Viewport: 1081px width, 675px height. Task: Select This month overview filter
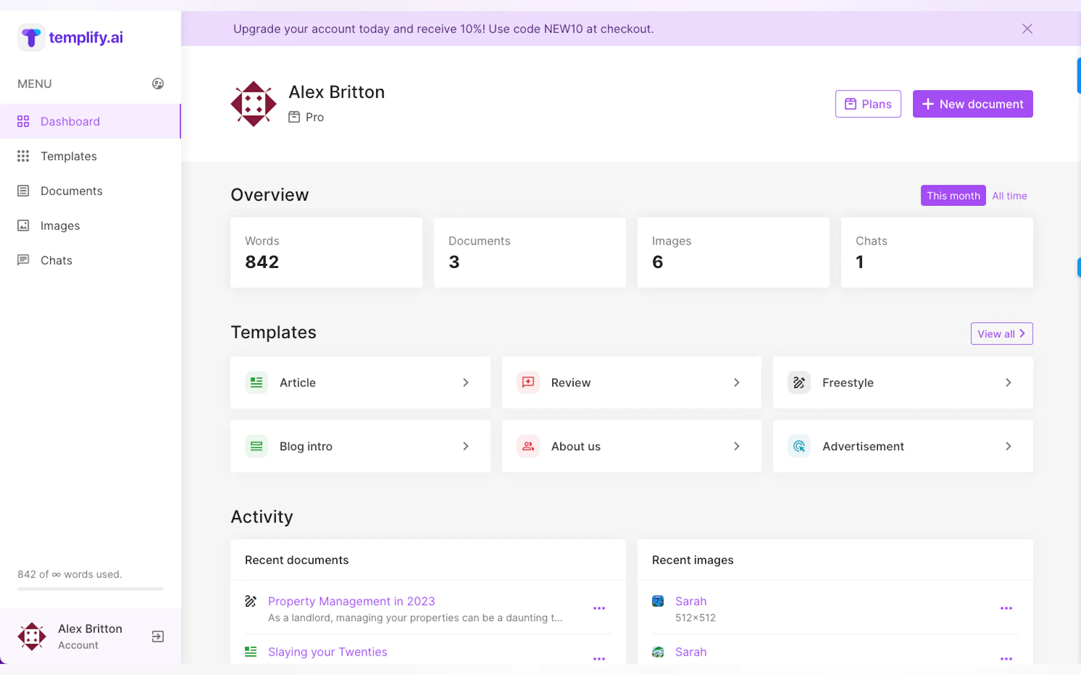953,196
